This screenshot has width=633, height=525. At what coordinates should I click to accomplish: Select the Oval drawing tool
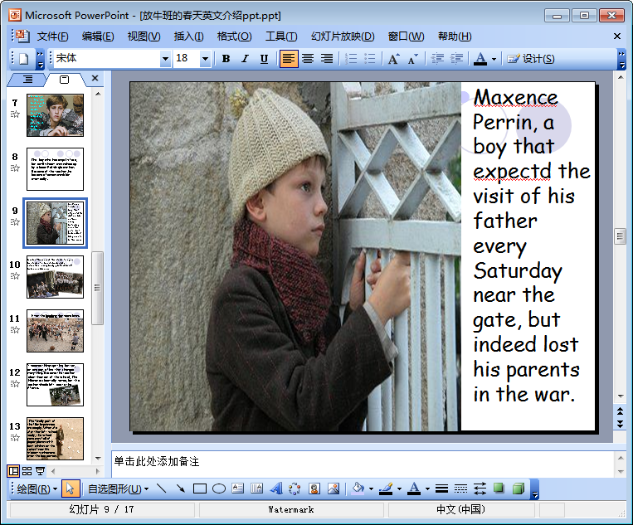click(x=219, y=489)
